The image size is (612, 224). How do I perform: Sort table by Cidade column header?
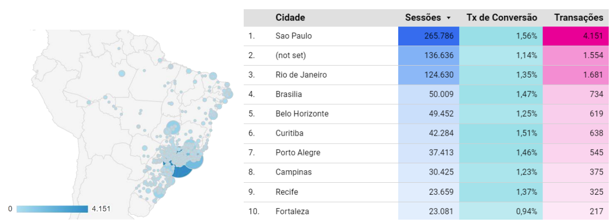tap(290, 18)
